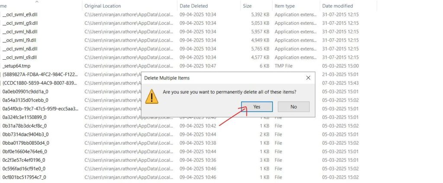Click the dialog's confirmation question text

tap(230, 92)
